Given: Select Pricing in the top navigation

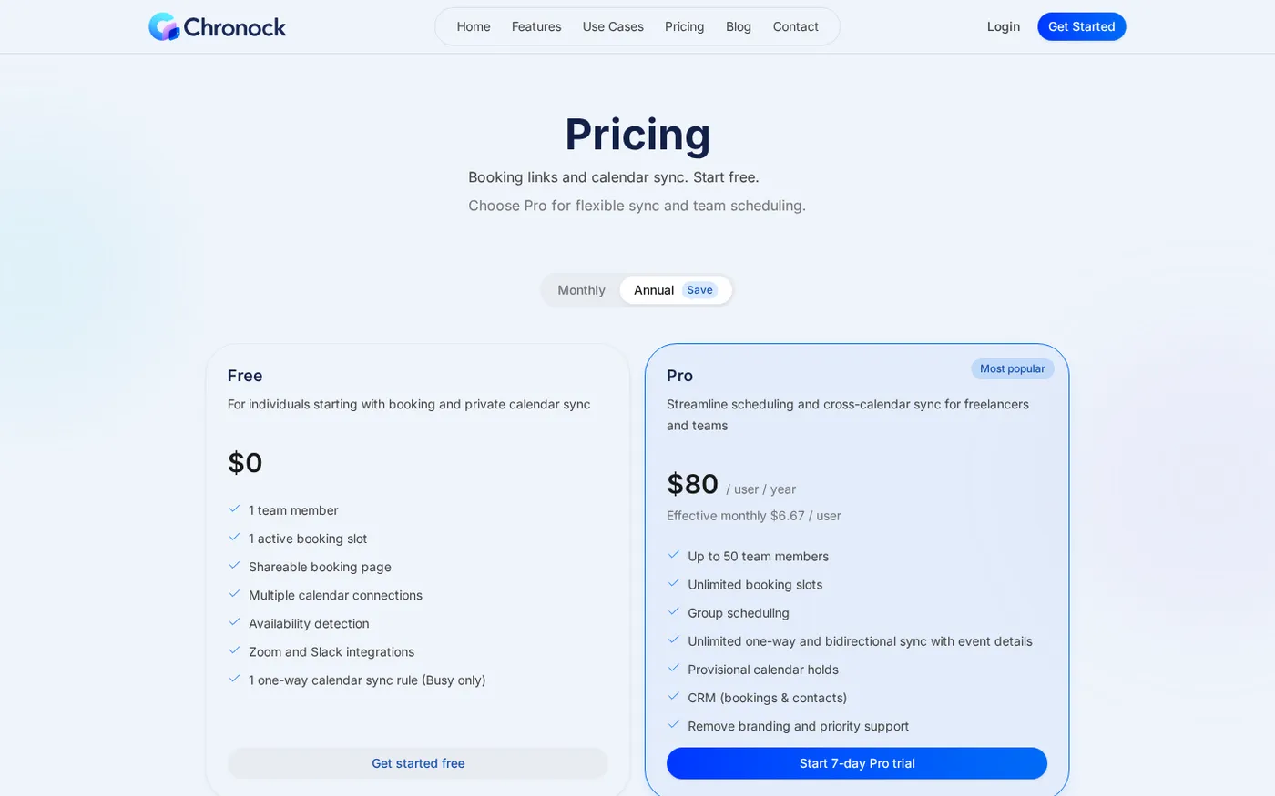Looking at the screenshot, I should tap(685, 26).
